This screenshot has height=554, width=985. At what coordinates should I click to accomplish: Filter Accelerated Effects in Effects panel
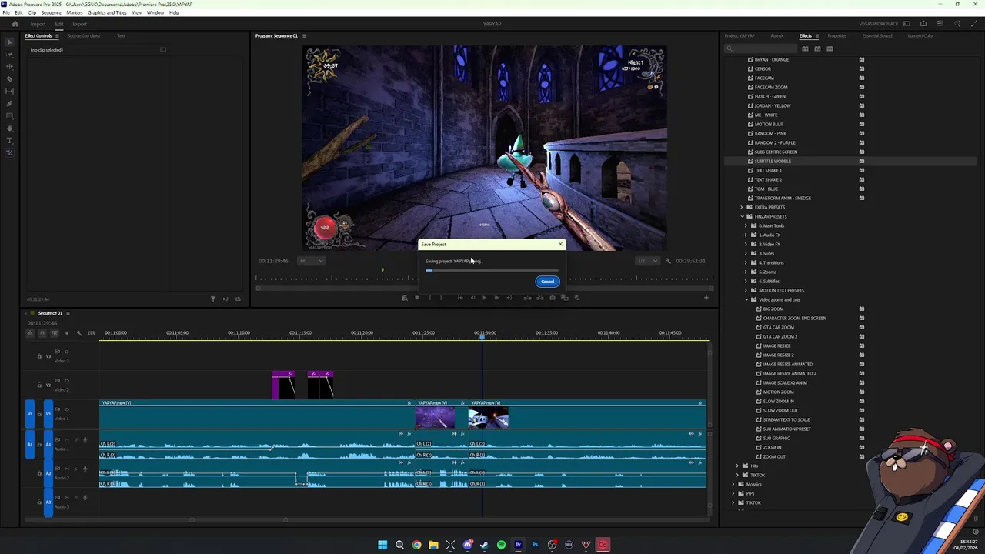pyautogui.click(x=805, y=48)
